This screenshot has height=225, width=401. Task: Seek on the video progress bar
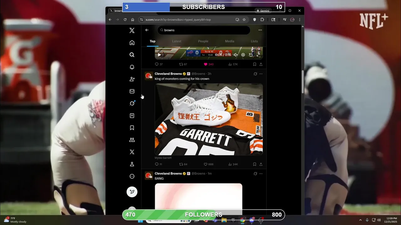pos(209,49)
